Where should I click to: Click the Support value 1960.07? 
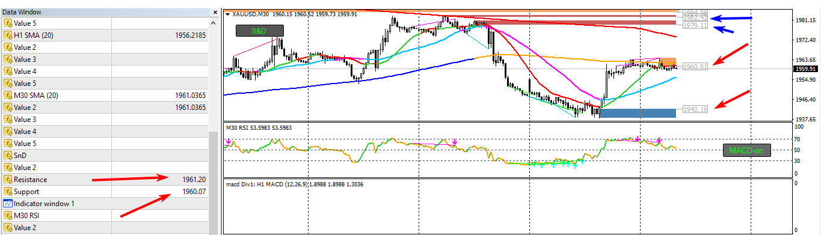point(194,192)
